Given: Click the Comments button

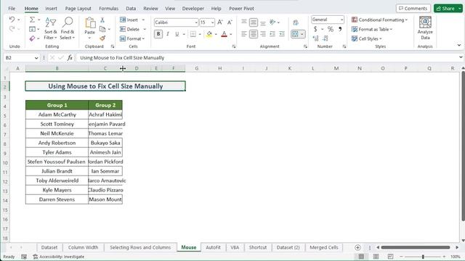Looking at the screenshot, I should [413, 8].
